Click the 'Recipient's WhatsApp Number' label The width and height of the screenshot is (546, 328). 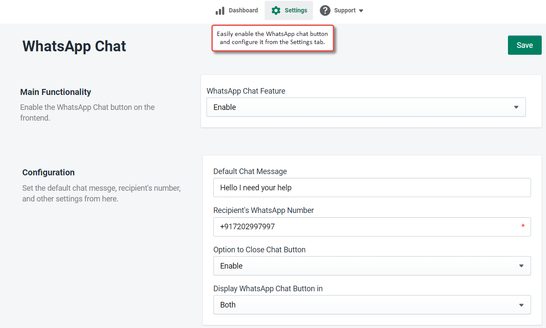264,210
